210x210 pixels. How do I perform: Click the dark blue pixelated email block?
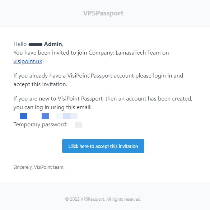pyautogui.click(x=24, y=116)
